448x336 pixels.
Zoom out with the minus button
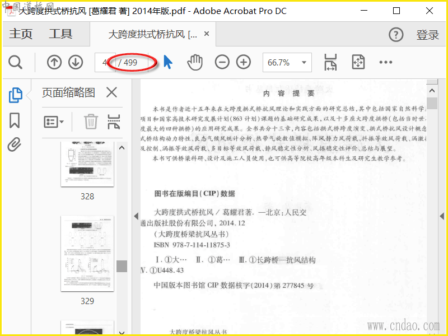(x=222, y=62)
